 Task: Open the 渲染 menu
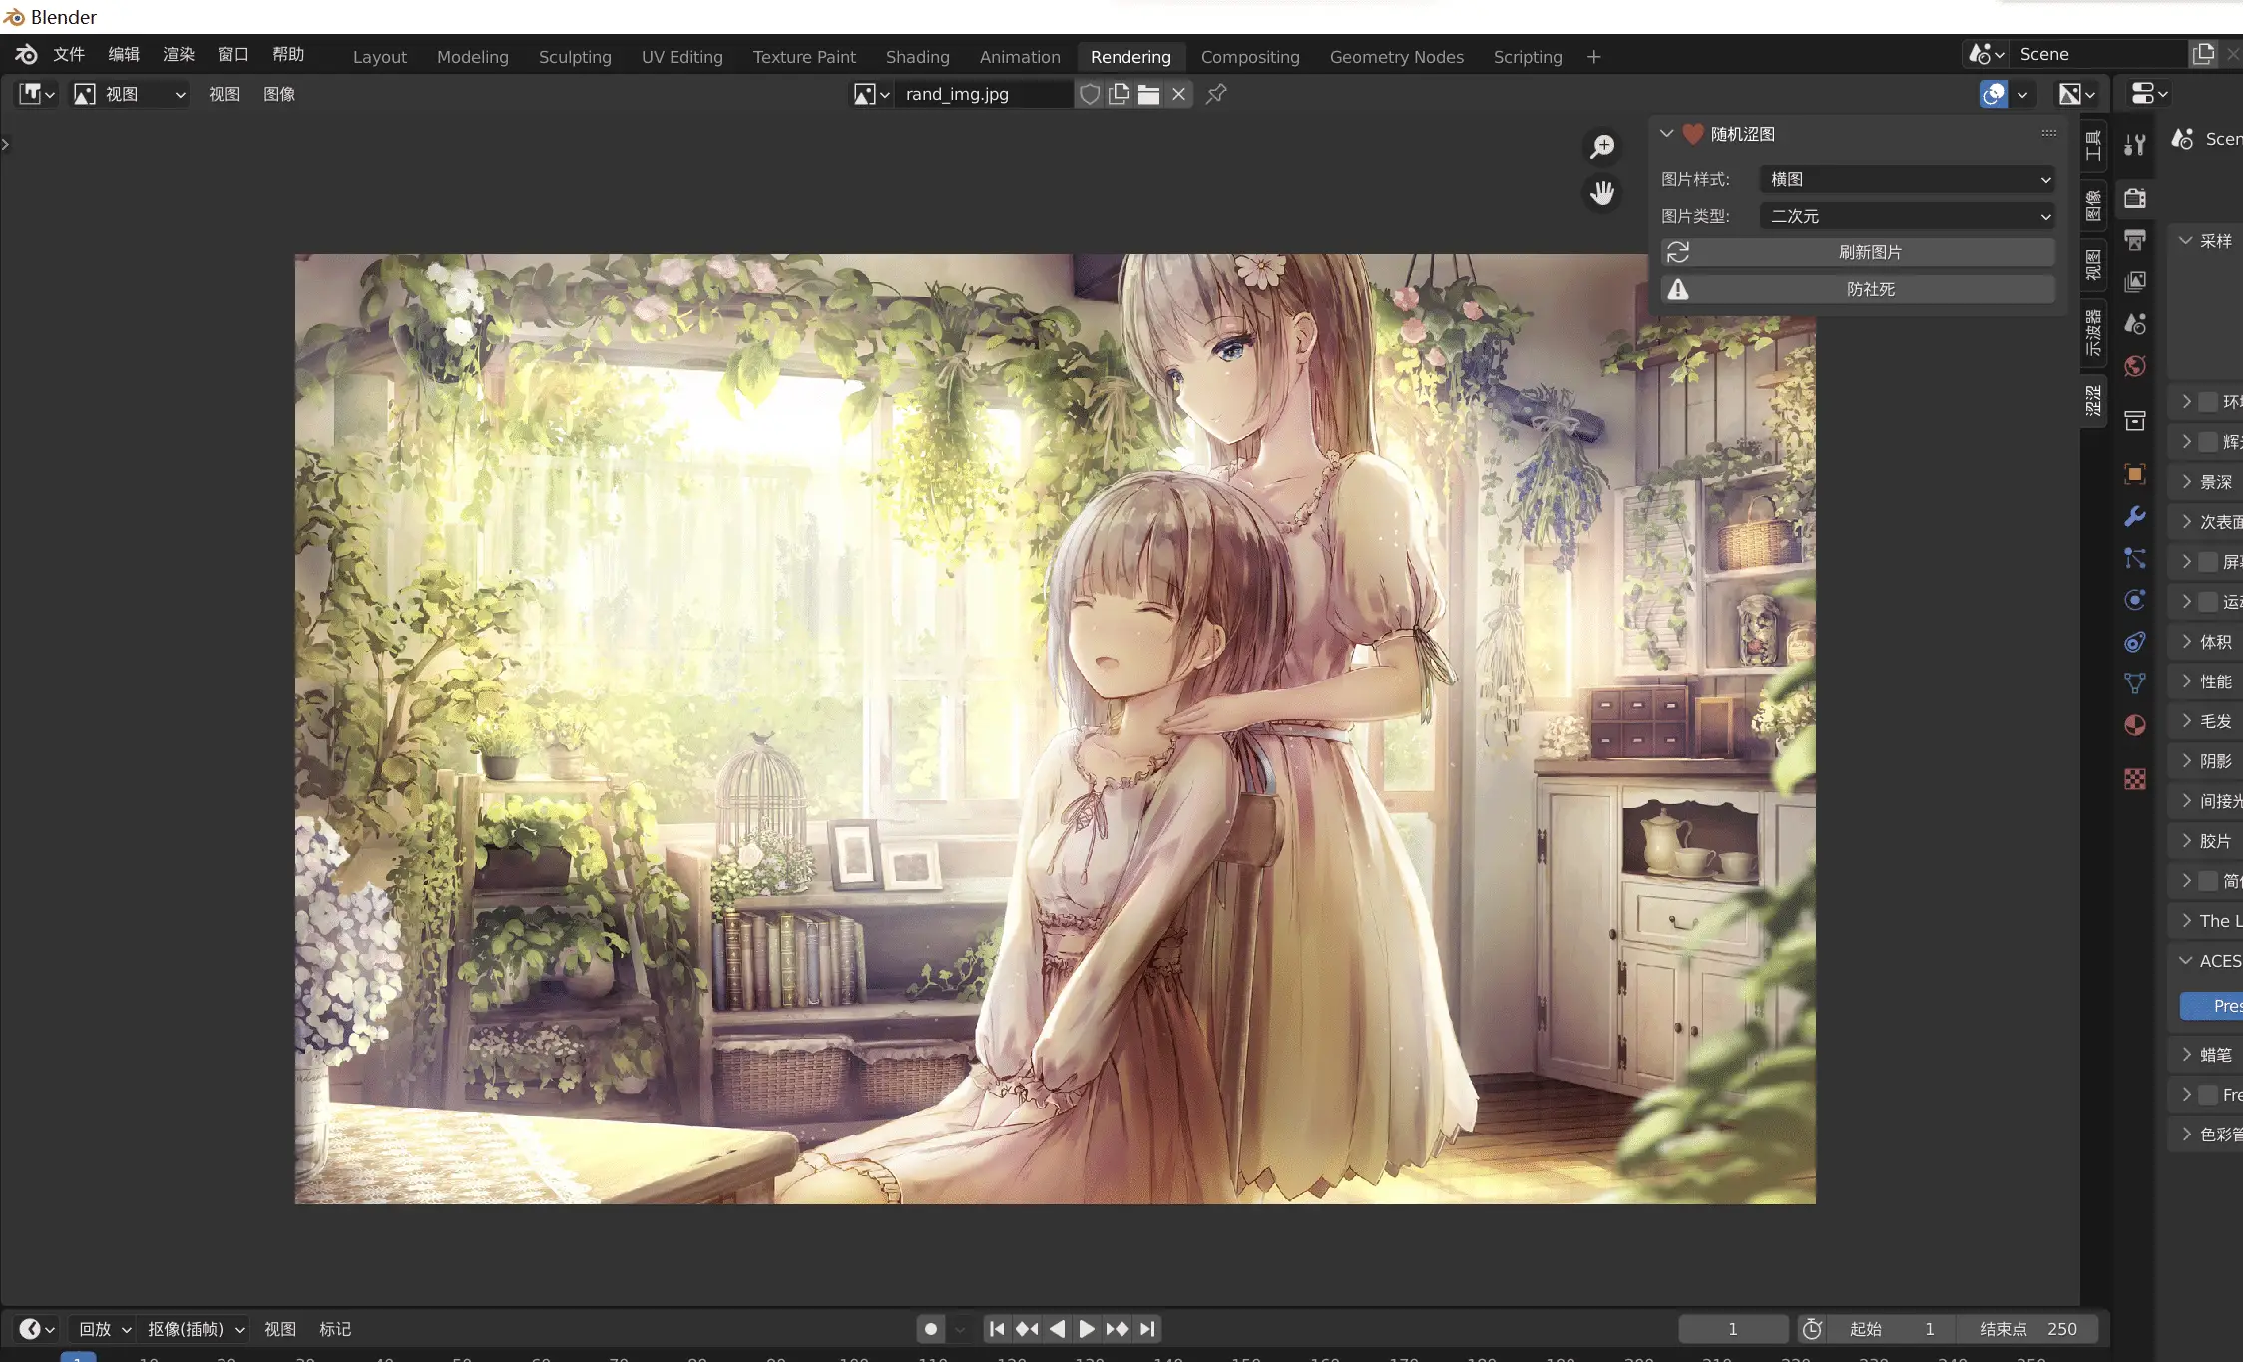[179, 54]
